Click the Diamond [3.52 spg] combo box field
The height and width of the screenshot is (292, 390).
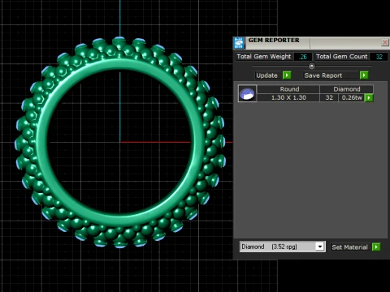tap(282, 247)
